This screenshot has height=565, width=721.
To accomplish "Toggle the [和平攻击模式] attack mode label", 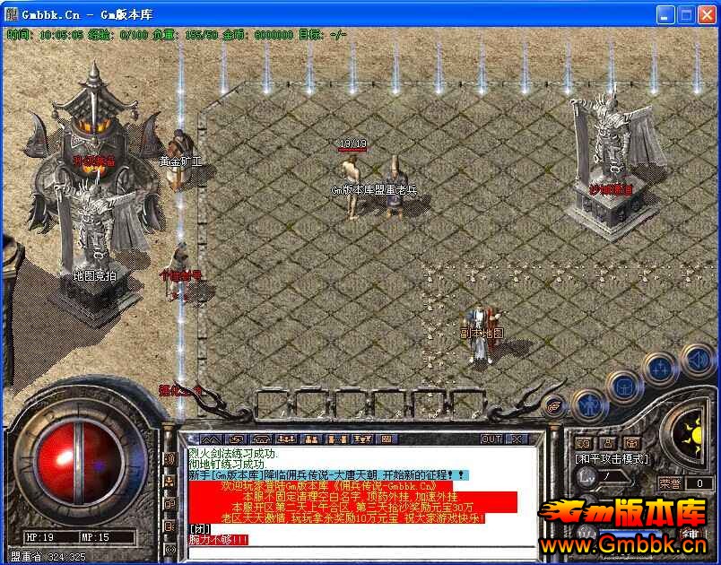I will [612, 459].
